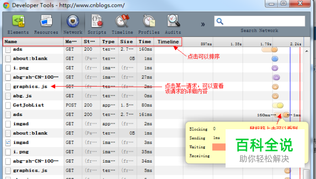Sort requests by Type column
Viewport: 316px width, 179px height.
click(109, 42)
